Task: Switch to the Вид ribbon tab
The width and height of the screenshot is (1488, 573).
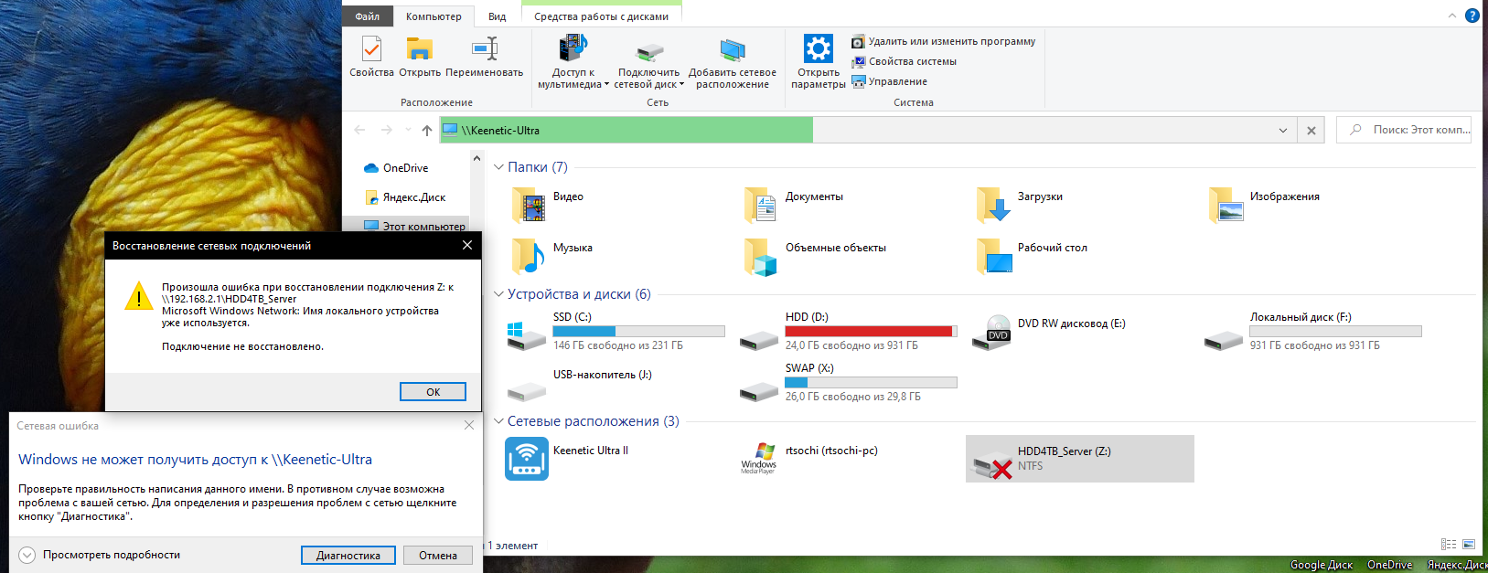Action: pyautogui.click(x=497, y=16)
